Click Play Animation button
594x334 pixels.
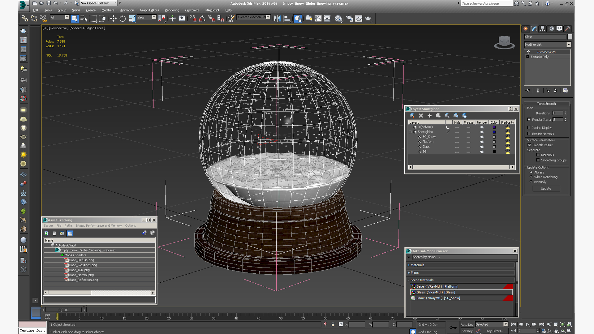coord(527,324)
